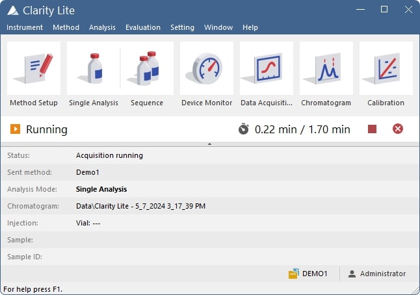The width and height of the screenshot is (420, 295).
Task: Open the Chromatogram window icon
Action: (x=326, y=68)
